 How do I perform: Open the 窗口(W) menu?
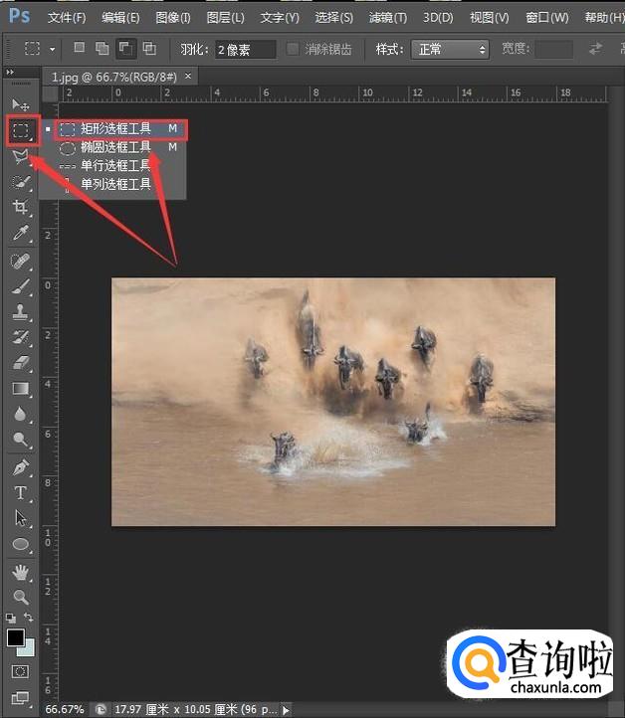coord(547,18)
